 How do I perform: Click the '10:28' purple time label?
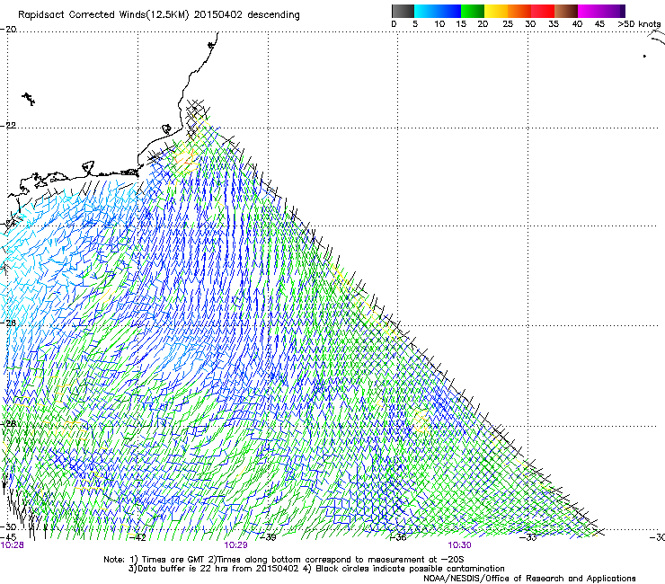[13, 545]
